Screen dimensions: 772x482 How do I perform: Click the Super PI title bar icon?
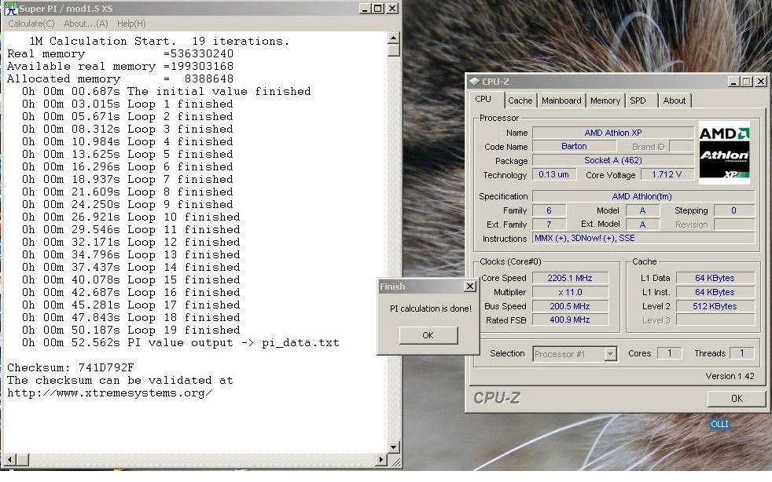(x=10, y=9)
